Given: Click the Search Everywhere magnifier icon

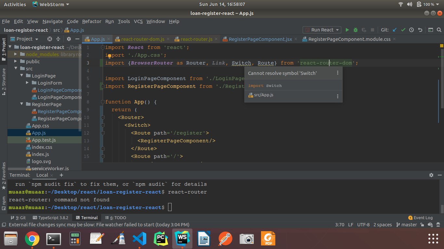Looking at the screenshot, I should (x=439, y=30).
